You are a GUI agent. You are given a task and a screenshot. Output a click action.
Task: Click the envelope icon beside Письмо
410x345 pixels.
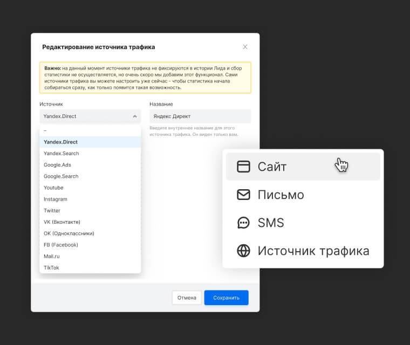243,195
